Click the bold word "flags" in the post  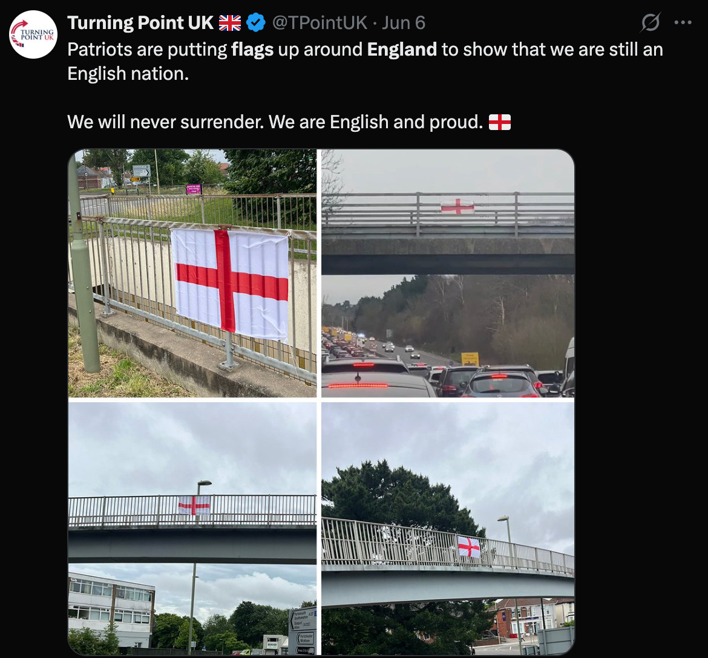click(x=252, y=50)
